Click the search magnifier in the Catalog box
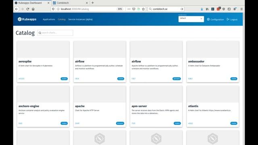This screenshot has width=258, height=145. [40, 33]
